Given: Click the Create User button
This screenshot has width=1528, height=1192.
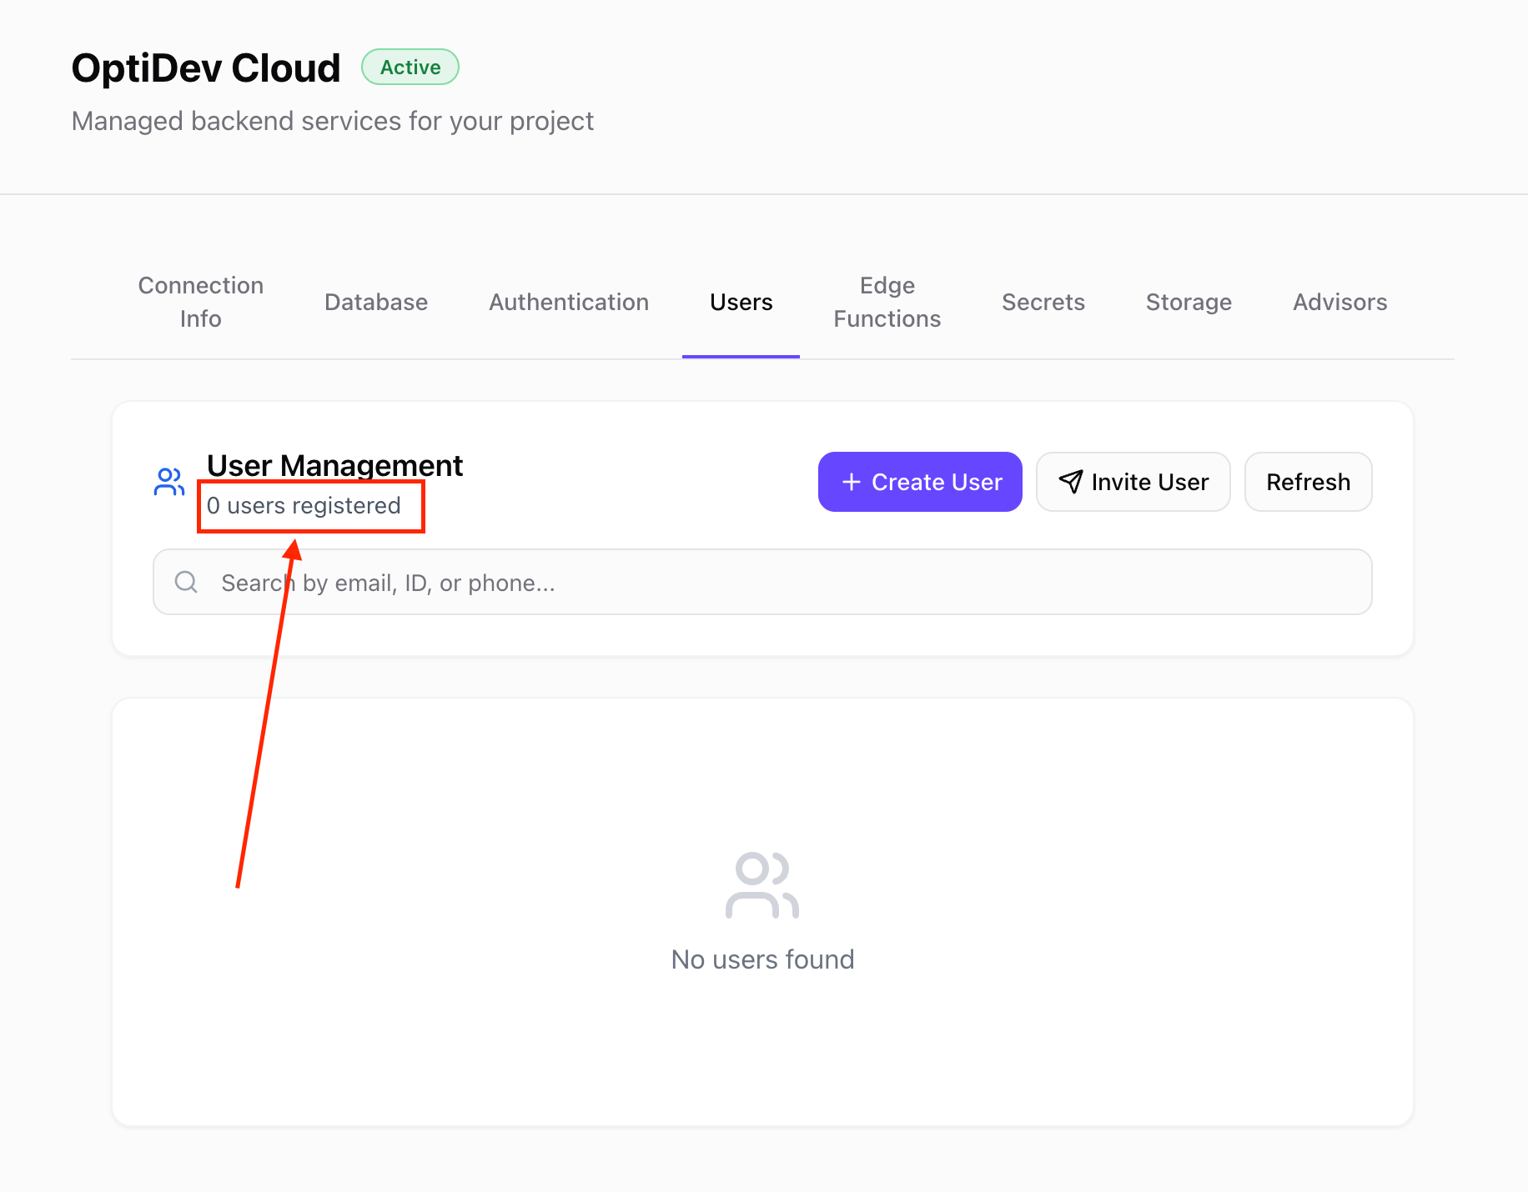Looking at the screenshot, I should pyautogui.click(x=919, y=482).
